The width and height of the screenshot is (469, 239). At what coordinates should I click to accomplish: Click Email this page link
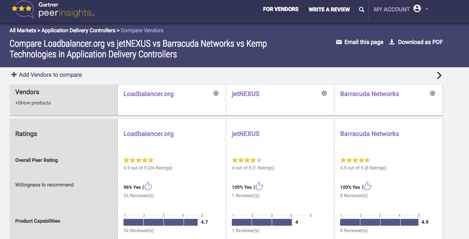click(364, 42)
